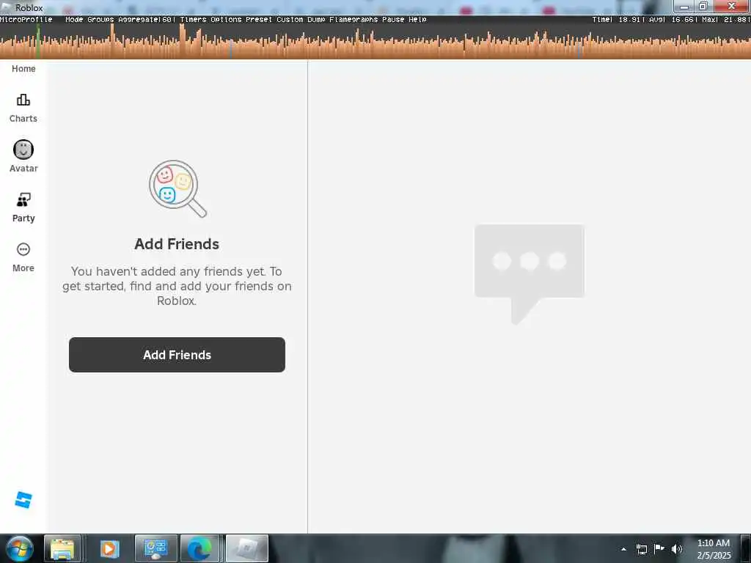Close the Roblox window
751x563 pixels.
(731, 6)
